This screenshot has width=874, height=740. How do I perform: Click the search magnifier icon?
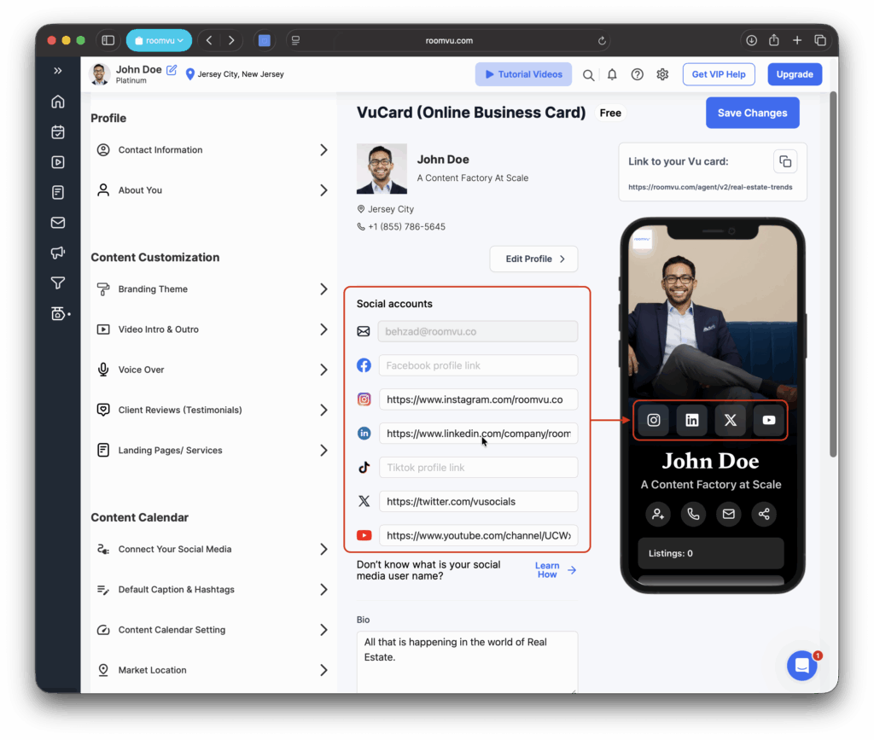click(588, 74)
